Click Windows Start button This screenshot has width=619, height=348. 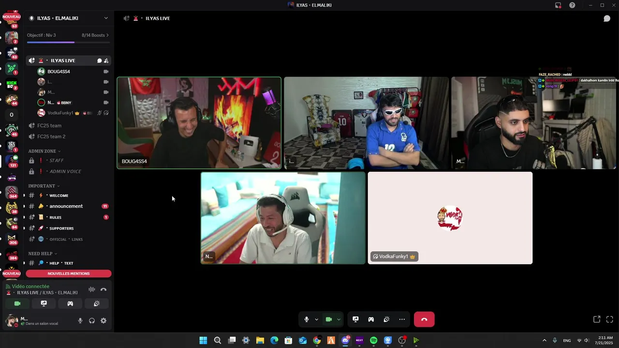click(203, 340)
